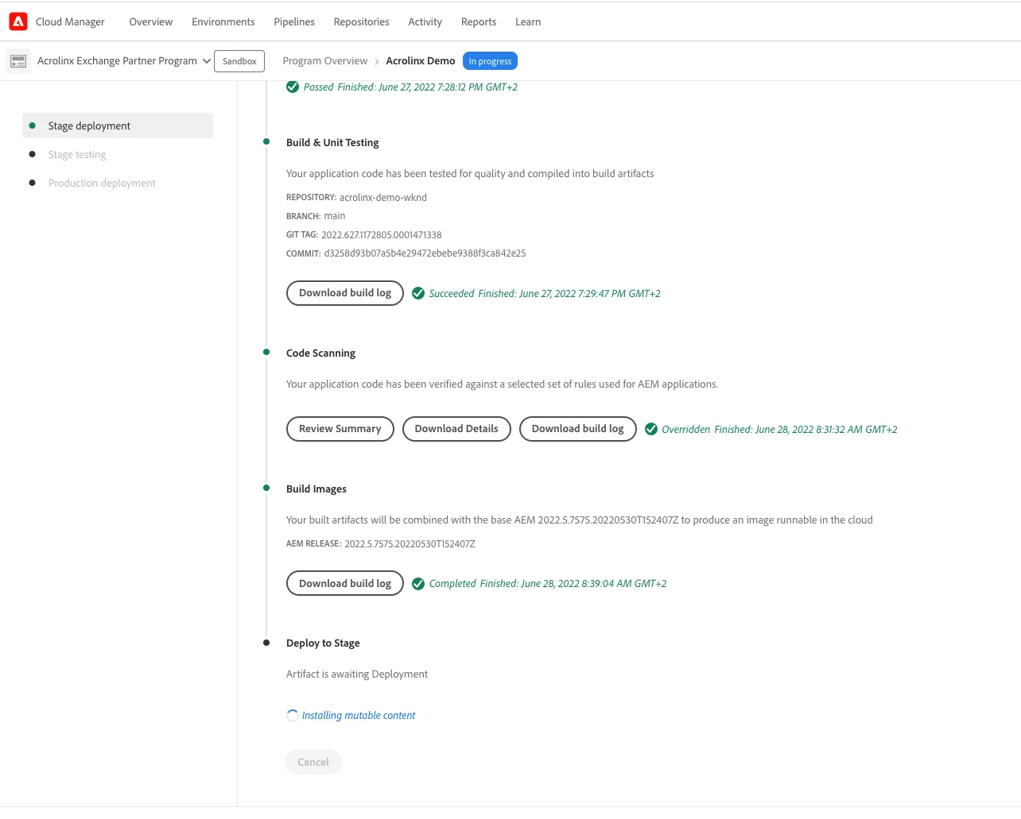The image size is (1021, 819).
Task: Open the Reports section
Action: click(x=479, y=22)
